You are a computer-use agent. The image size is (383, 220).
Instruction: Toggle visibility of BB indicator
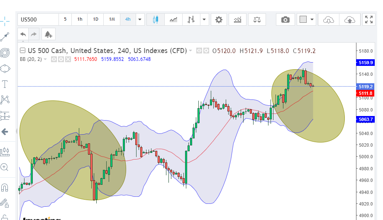click(x=54, y=59)
